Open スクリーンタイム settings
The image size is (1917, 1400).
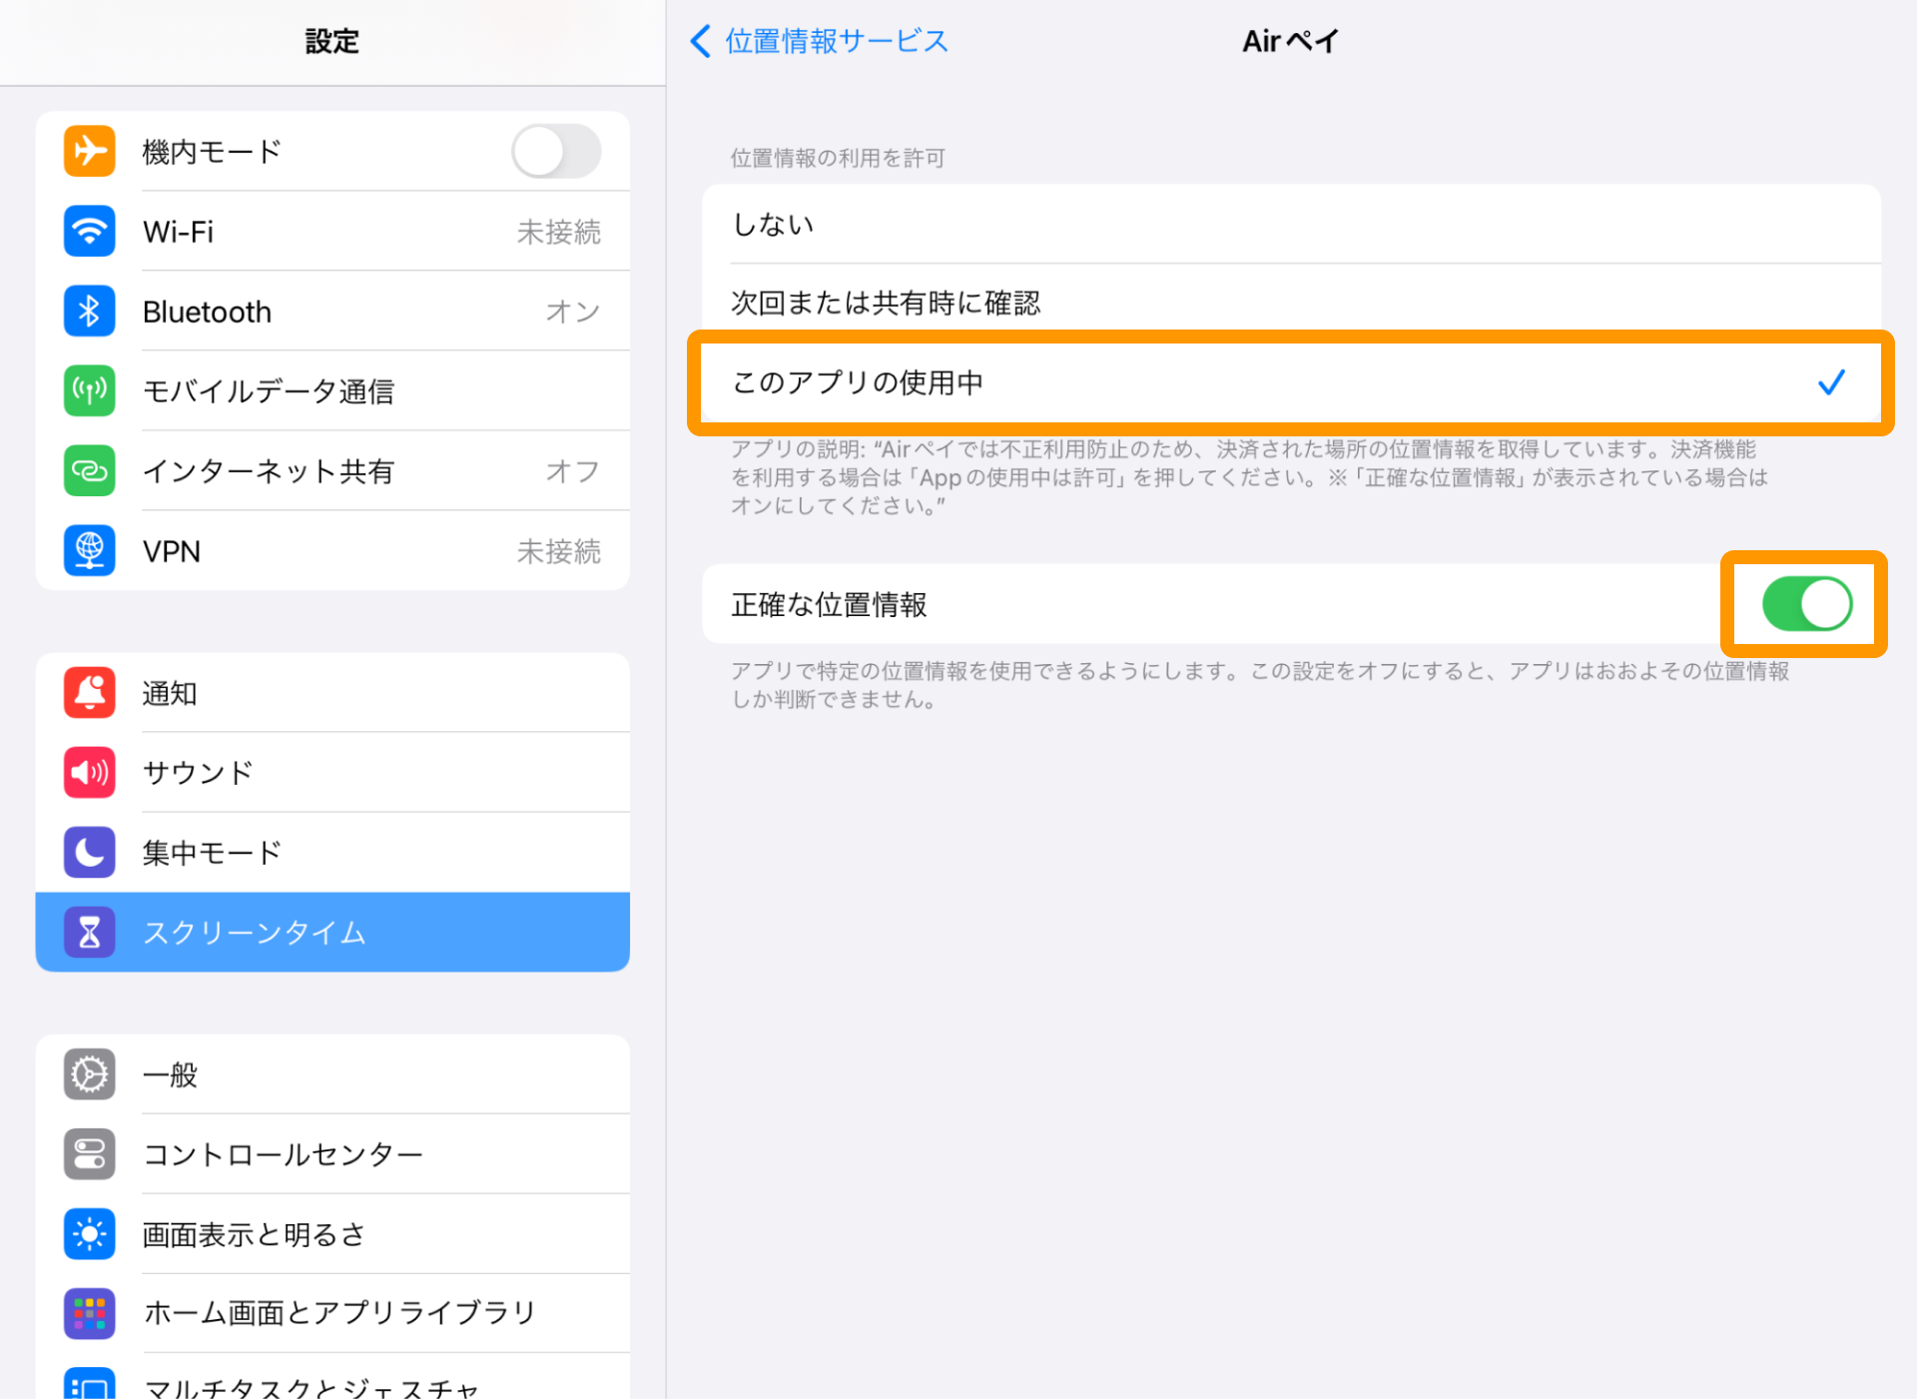click(332, 933)
